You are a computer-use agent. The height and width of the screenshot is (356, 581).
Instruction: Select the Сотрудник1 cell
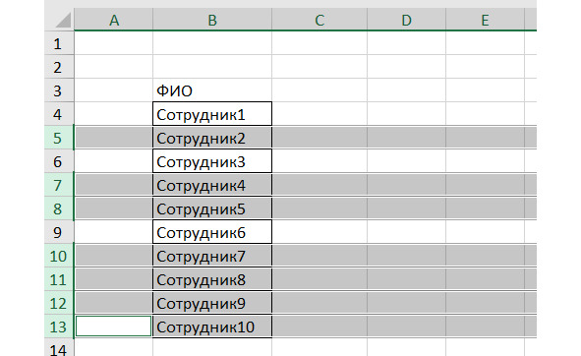click(x=212, y=114)
